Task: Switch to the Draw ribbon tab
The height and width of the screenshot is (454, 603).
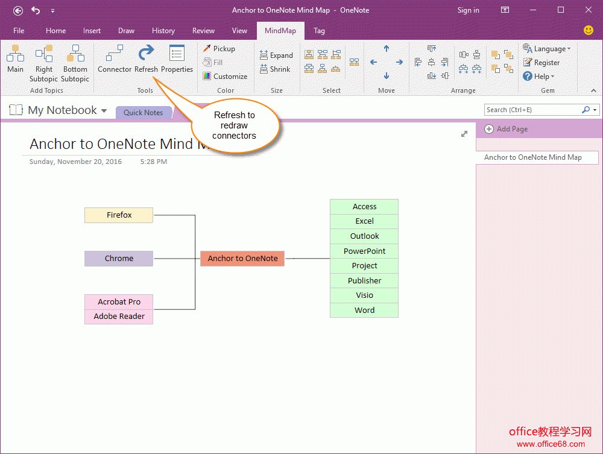Action: coord(126,31)
